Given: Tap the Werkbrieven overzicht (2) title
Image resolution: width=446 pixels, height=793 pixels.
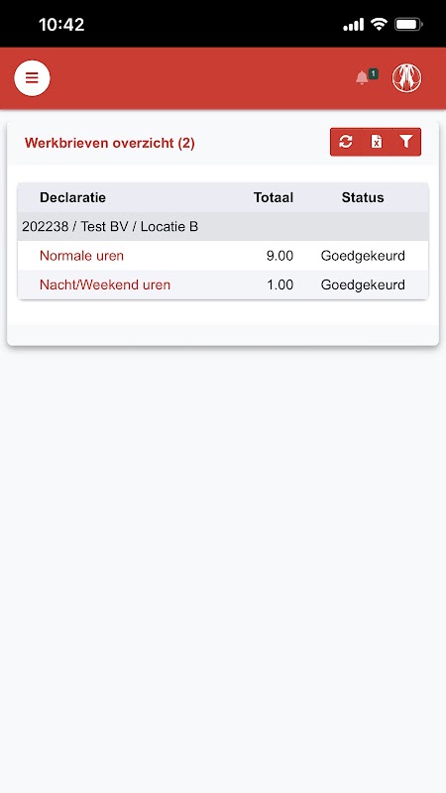Looking at the screenshot, I should tap(110, 143).
